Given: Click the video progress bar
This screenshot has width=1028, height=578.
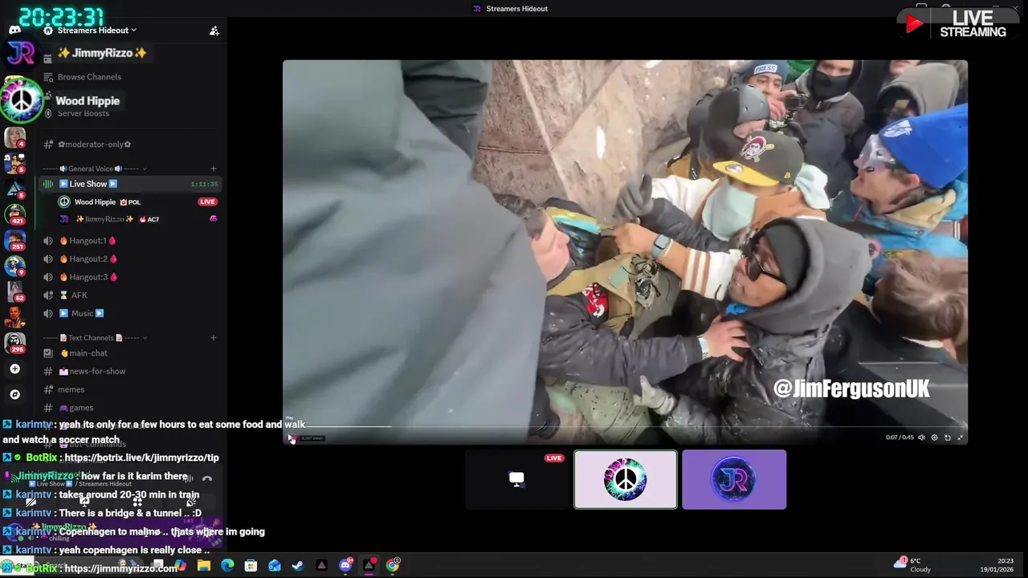Looking at the screenshot, I should tap(625, 427).
